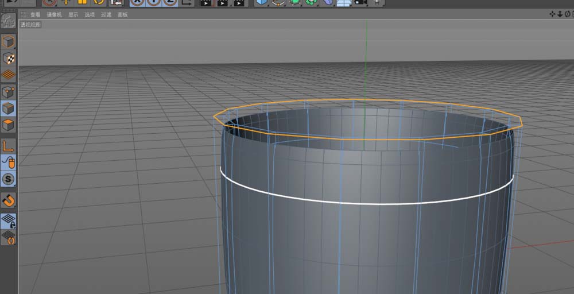Enable the Axis mode tool
This screenshot has height=294, width=574.
pyautogui.click(x=8, y=146)
